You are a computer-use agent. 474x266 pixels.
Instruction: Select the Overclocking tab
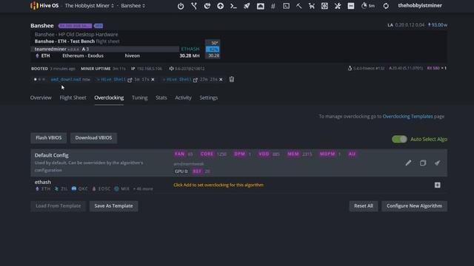[x=109, y=98]
